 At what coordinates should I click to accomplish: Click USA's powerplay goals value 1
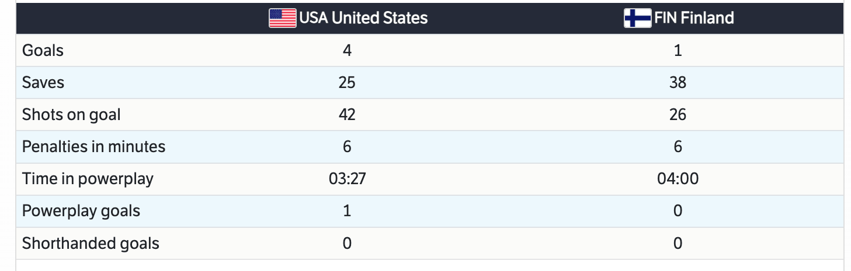pos(347,210)
